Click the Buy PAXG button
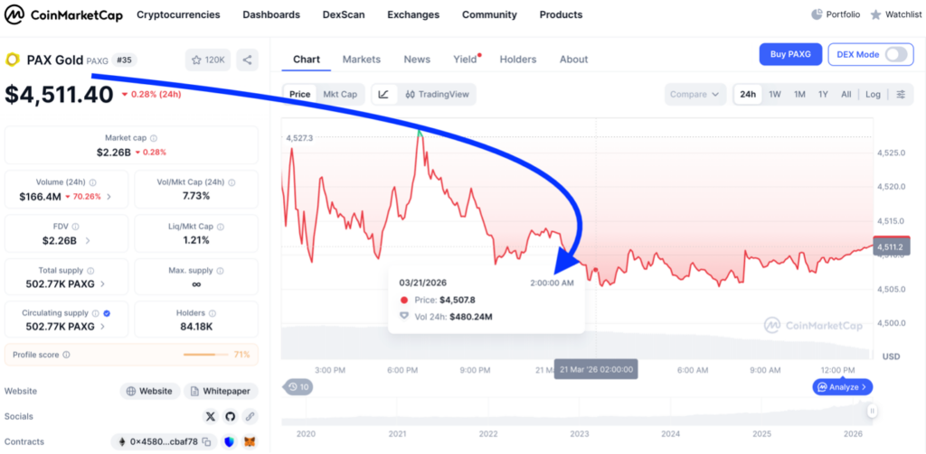926x454 pixels. (790, 54)
